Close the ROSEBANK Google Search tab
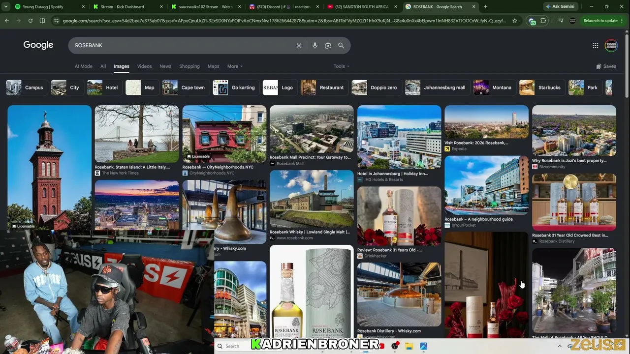This screenshot has width=630, height=354. [x=474, y=7]
